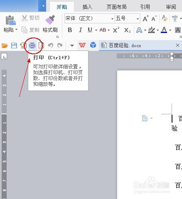Open the application menu blue dropdown arrow
Image resolution: width=182 pixels, height=199 pixels.
(43, 6)
